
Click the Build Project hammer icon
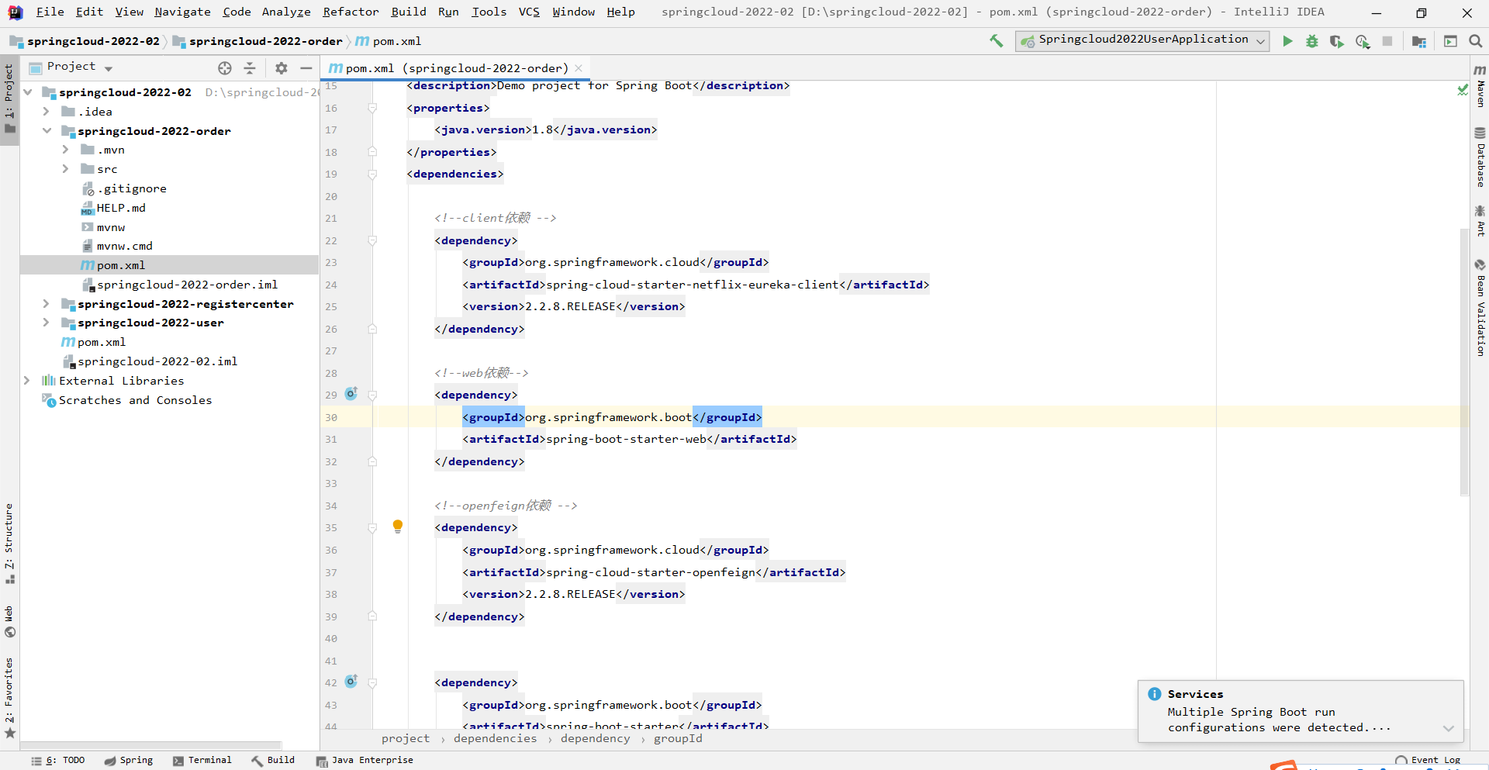[x=996, y=41]
